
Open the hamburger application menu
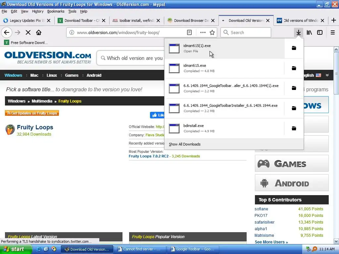pos(332,33)
